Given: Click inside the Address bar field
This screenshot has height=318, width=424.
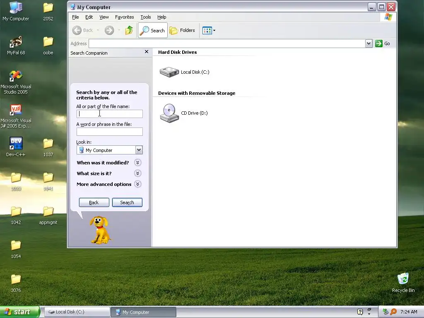Looking at the screenshot, I should tap(226, 43).
